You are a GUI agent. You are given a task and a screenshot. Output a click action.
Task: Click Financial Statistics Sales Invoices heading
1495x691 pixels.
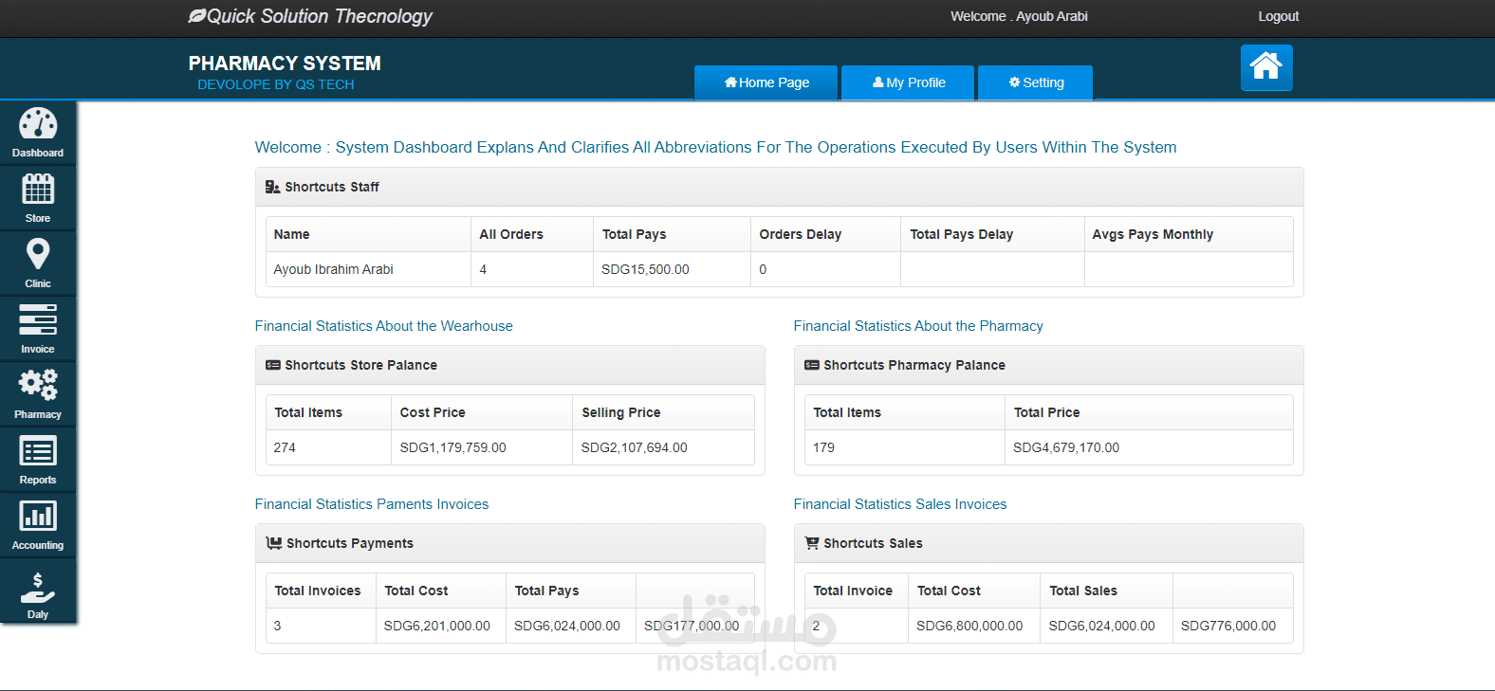pyautogui.click(x=900, y=504)
